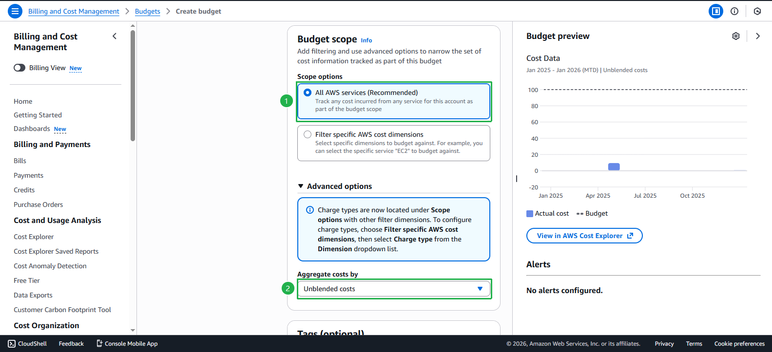Click external link icon on Cost Explorer button
772x352 pixels.
point(630,236)
